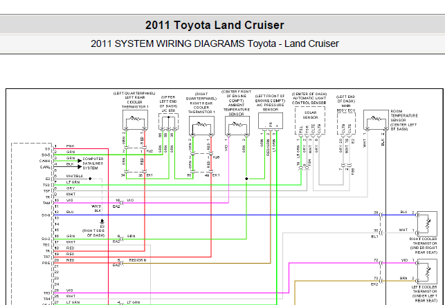
Task: Click the Ambient Temperature Sensor resistor symbol
Action: pyautogui.click(x=237, y=124)
